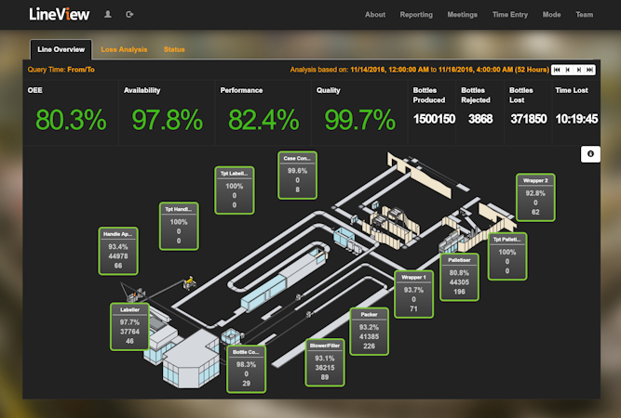
Task: Select the Tpt Palleti... machine card
Action: point(507,256)
